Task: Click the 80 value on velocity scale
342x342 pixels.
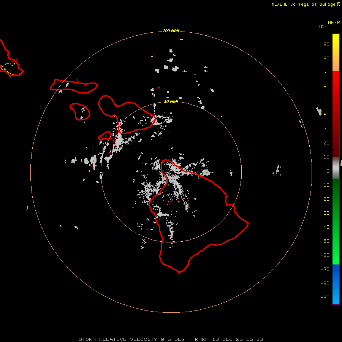Action: (x=326, y=58)
